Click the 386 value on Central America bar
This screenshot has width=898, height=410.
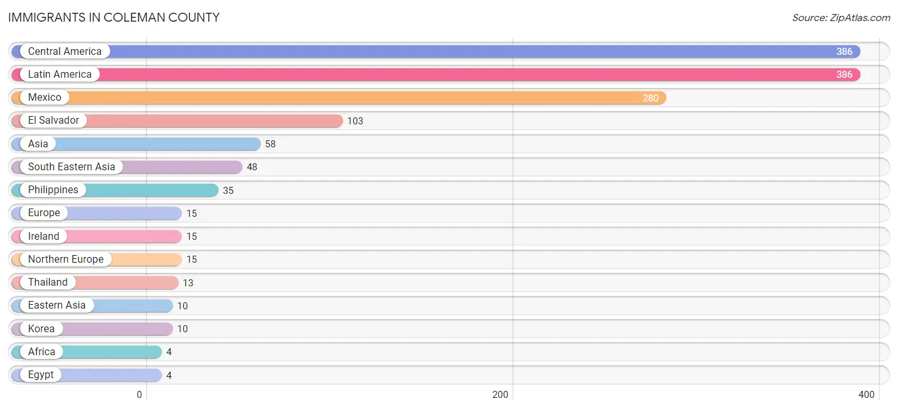(844, 52)
